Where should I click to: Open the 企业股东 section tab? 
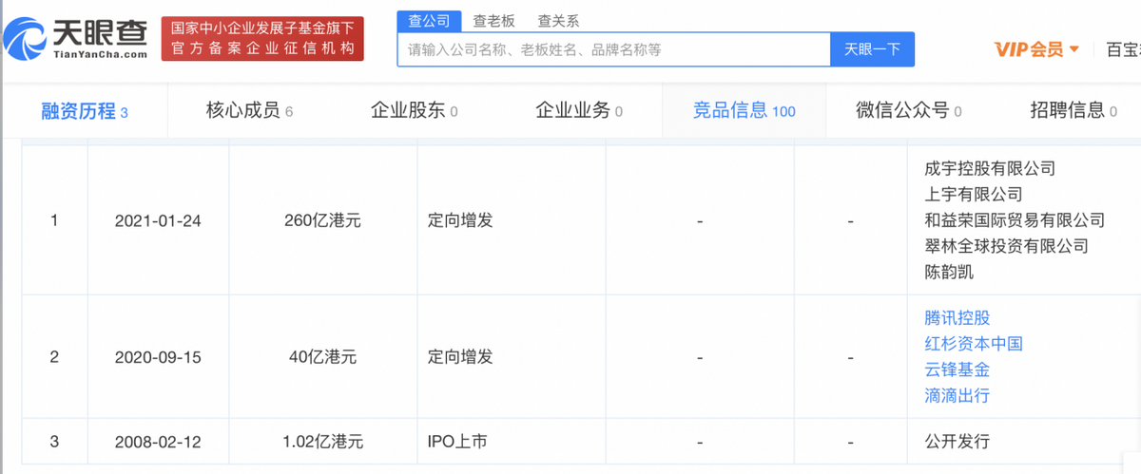pyautogui.click(x=414, y=111)
